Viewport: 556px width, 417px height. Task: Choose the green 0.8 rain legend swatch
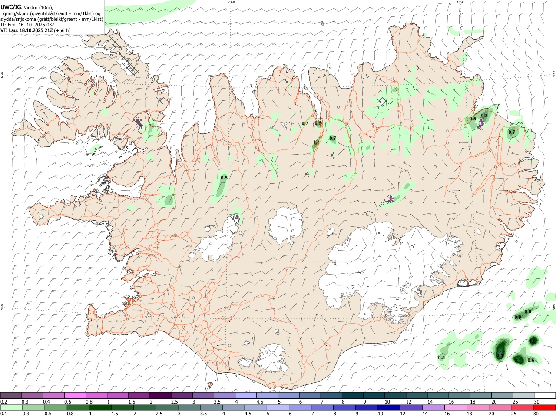[x=78, y=407]
